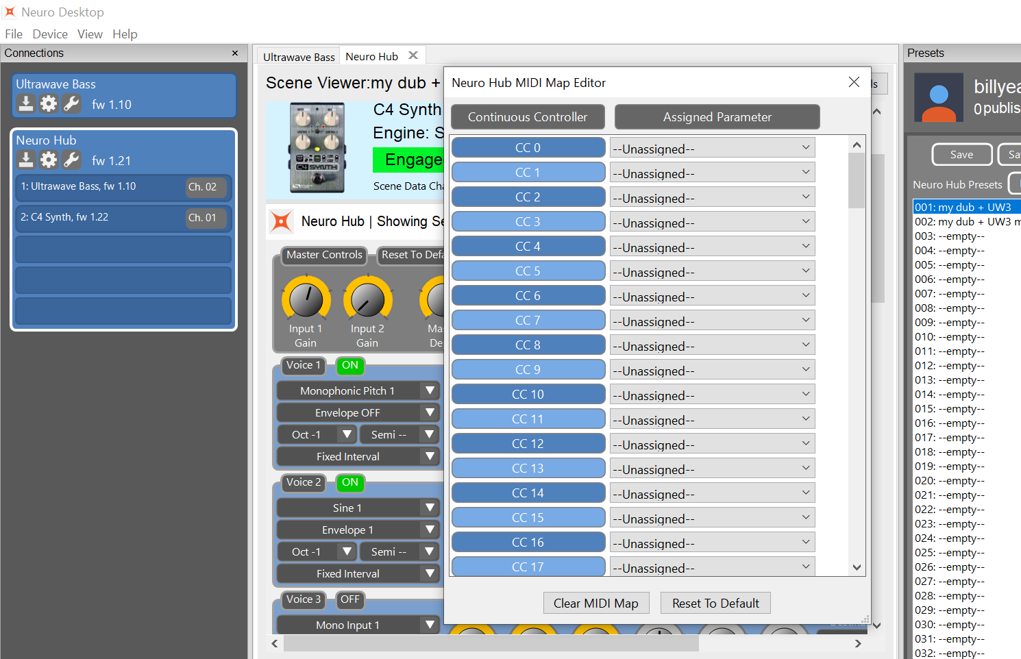Select connection '1: Ultrawave Bass, fw 1.10'

coord(123,187)
